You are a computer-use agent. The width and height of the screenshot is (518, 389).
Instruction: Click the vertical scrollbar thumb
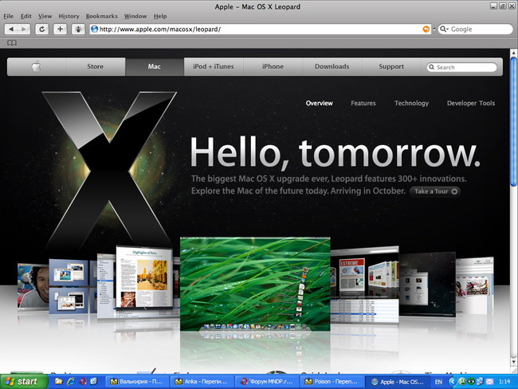point(513,122)
